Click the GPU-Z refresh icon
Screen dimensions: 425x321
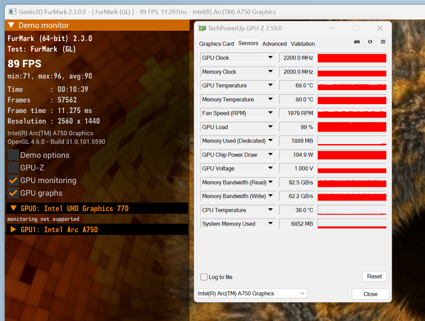(x=370, y=42)
